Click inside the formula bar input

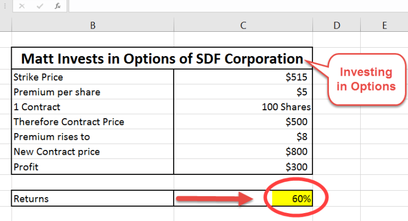239,6
